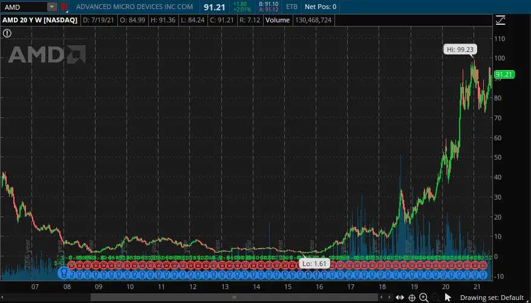Viewport: 531px width, 303px height.
Task: Click the 09 year label on time axis
Action: [98, 287]
